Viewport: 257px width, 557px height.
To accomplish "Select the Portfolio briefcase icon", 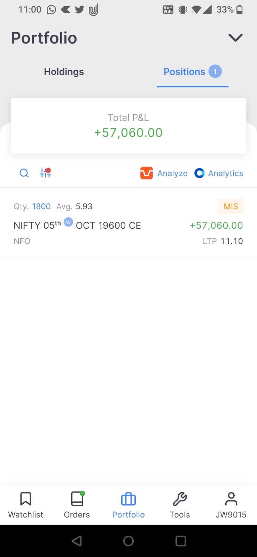I will 128,499.
